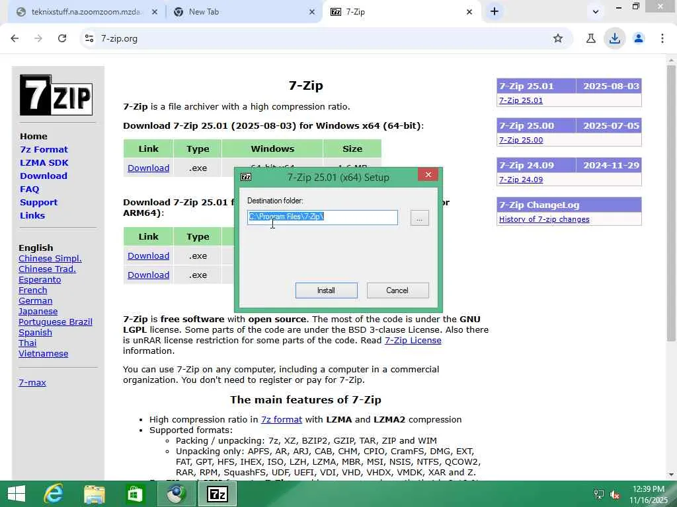Open the 7-Zip License link
677x507 pixels.
(413, 341)
